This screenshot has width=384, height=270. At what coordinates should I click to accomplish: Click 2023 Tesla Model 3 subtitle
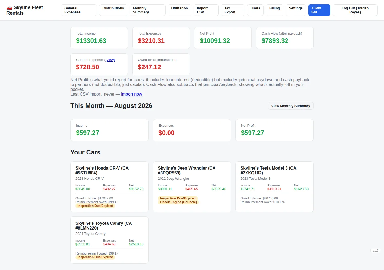click(255, 179)
